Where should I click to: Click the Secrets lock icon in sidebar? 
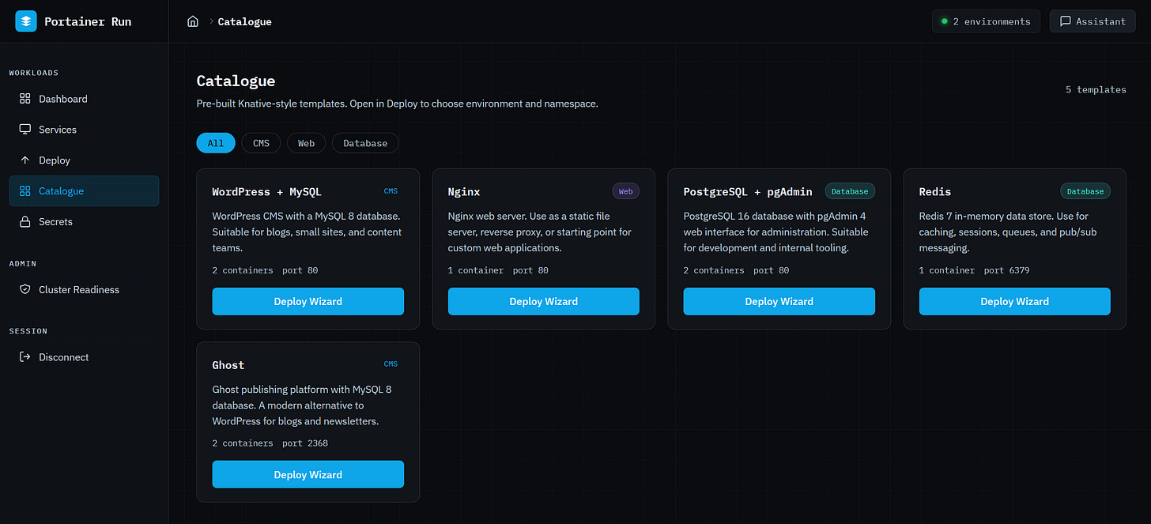pyautogui.click(x=25, y=222)
